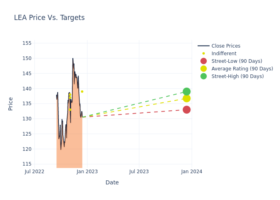Click the 115 y-axis tick label
This screenshot has width=280, height=200.
(x=27, y=164)
